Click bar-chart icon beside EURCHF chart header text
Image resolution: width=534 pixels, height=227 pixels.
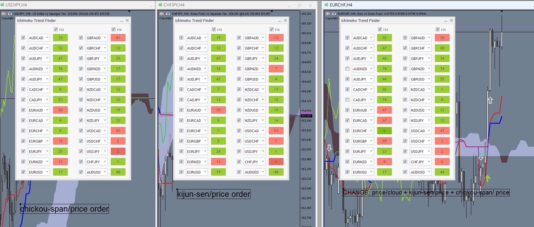pyautogui.click(x=334, y=14)
